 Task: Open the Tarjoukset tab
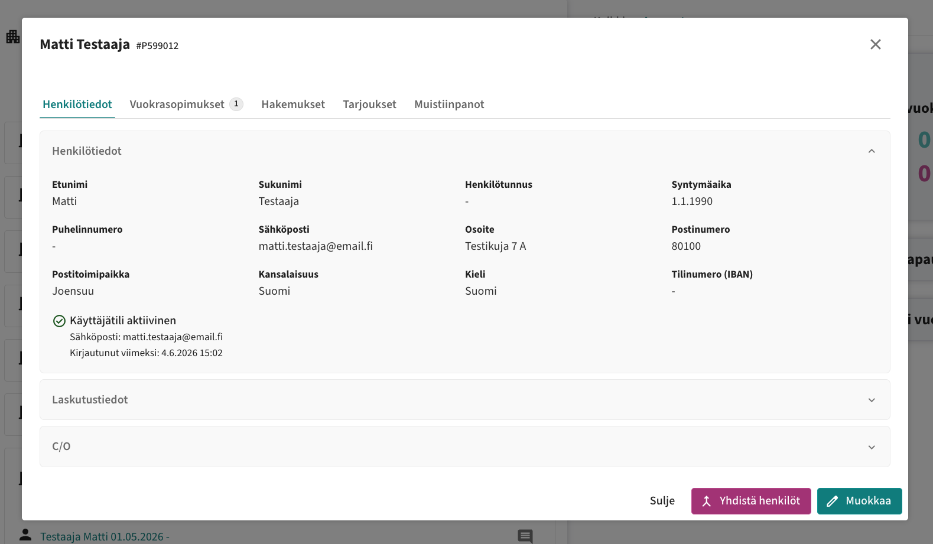click(369, 105)
